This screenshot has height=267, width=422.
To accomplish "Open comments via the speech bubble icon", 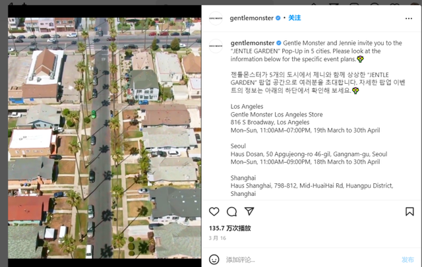I will [231, 212].
